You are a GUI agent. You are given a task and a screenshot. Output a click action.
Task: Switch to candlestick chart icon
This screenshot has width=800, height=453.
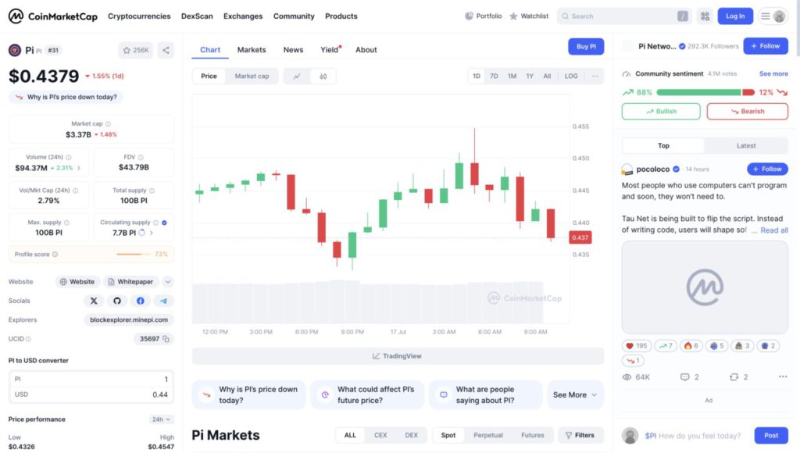[x=323, y=76]
